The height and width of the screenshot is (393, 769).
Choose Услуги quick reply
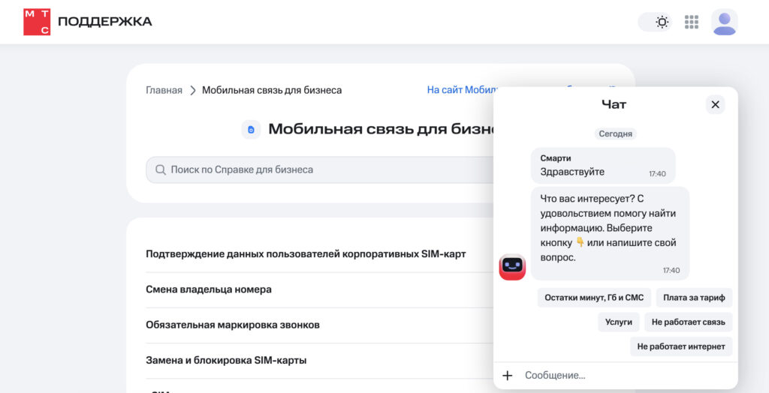619,322
